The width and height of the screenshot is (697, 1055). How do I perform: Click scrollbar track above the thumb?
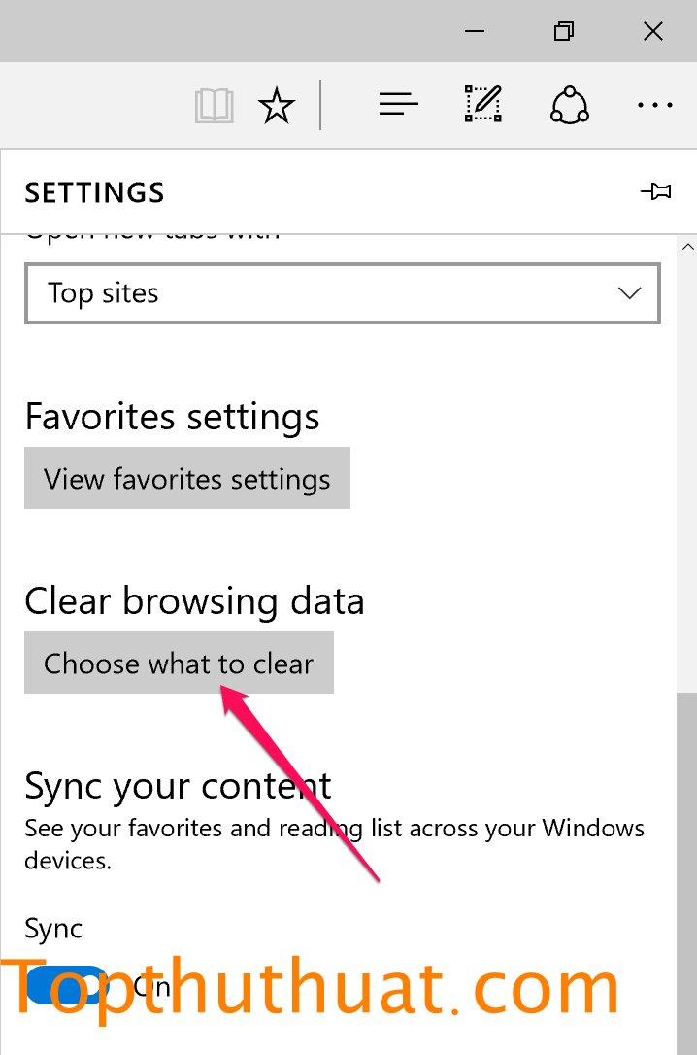[687, 474]
